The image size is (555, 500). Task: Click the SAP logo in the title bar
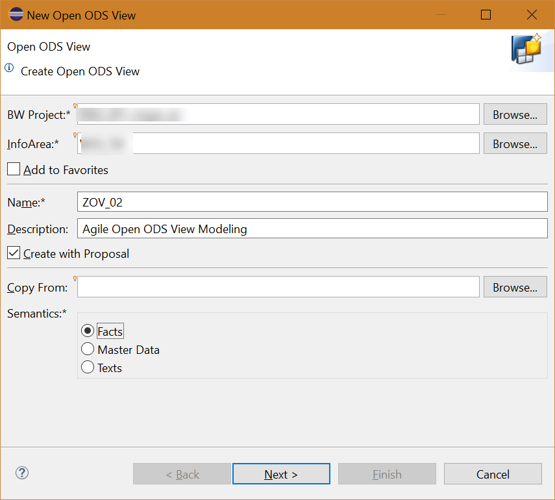coord(16,14)
